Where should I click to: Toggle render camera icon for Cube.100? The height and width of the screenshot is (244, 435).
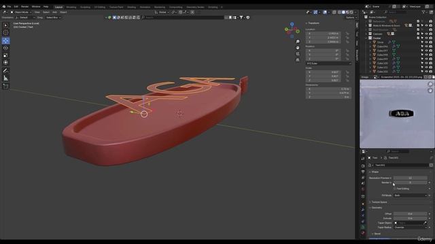click(431, 63)
